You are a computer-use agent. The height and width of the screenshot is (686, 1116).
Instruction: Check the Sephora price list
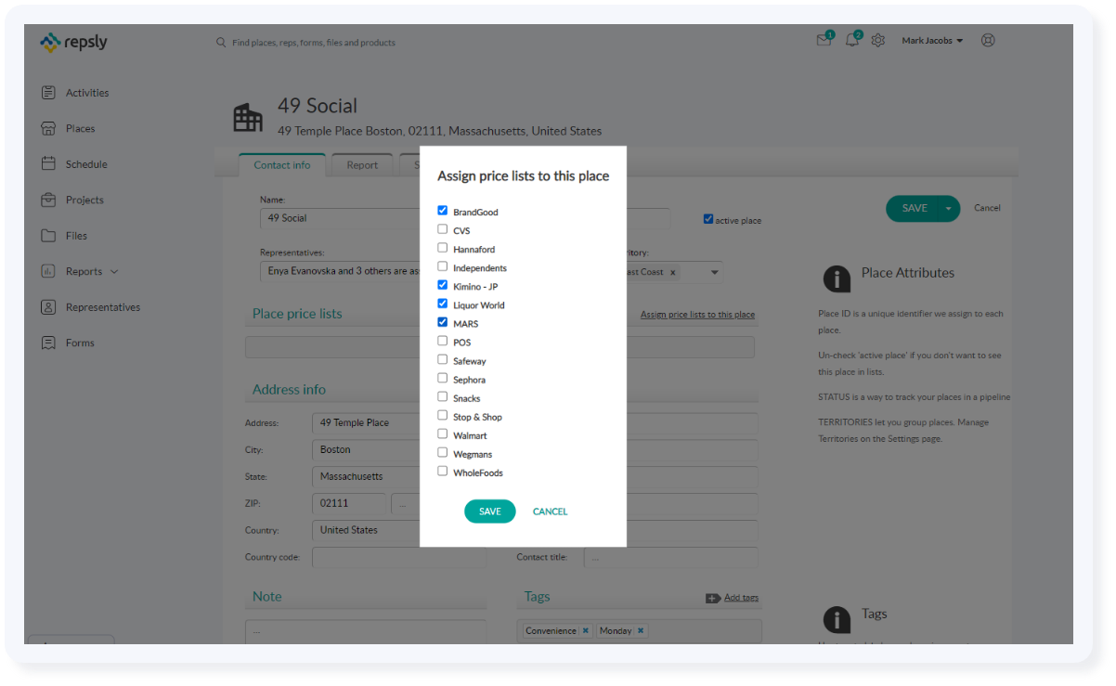(443, 378)
